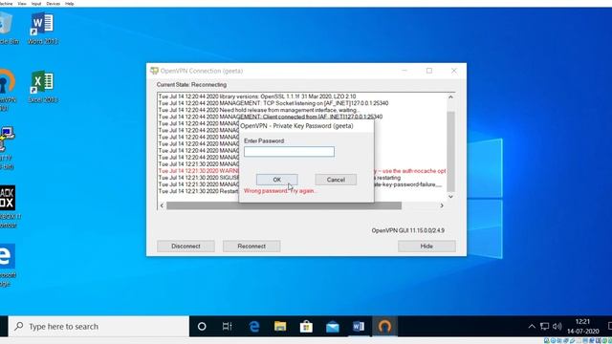Click the log scroll up arrow
This screenshot has width=612, height=344.
click(x=450, y=97)
